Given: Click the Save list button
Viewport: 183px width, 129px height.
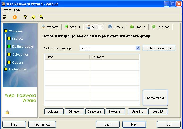Looking at the screenshot, I should tap(138, 111).
